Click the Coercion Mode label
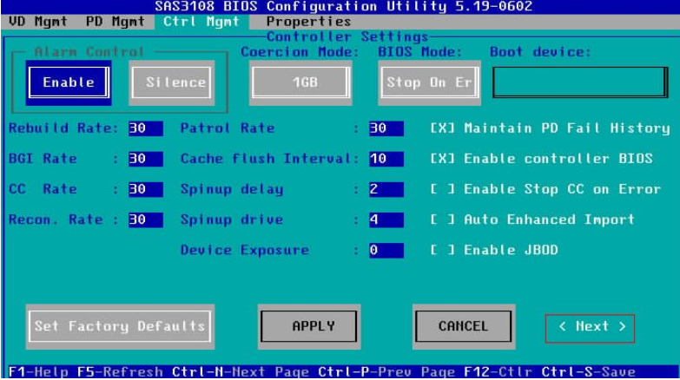Image resolution: width=680 pixels, height=380 pixels. tap(300, 52)
